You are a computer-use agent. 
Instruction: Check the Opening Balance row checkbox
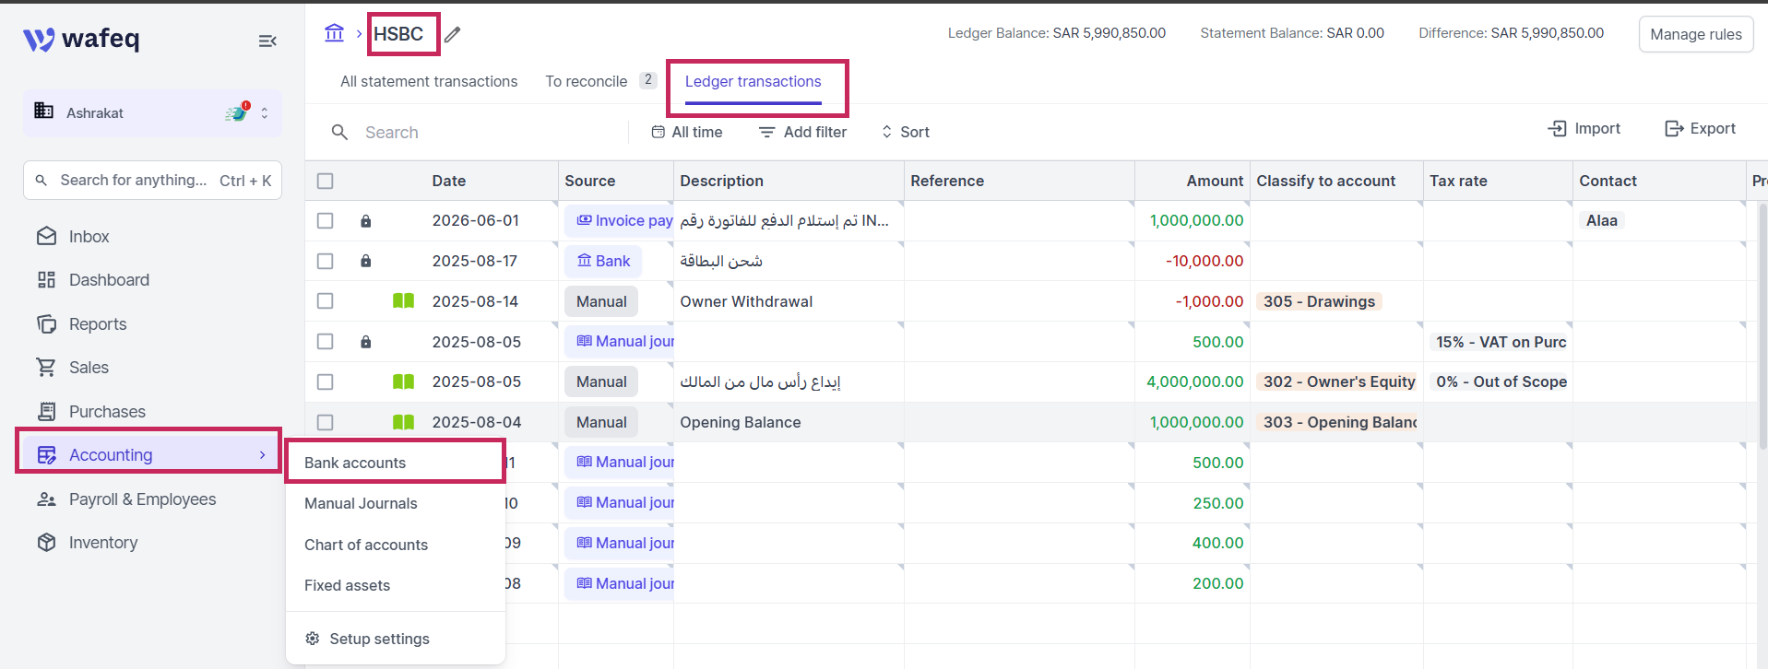(325, 422)
